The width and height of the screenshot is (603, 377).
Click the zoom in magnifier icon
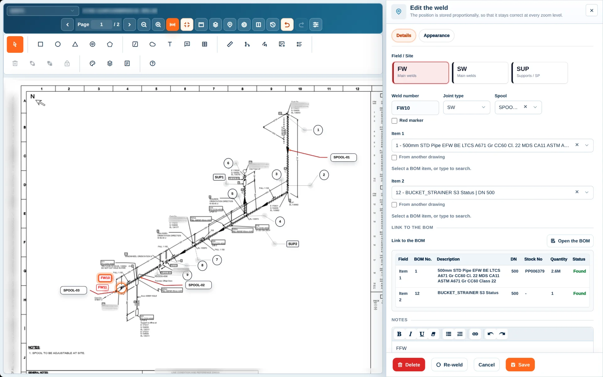click(158, 25)
